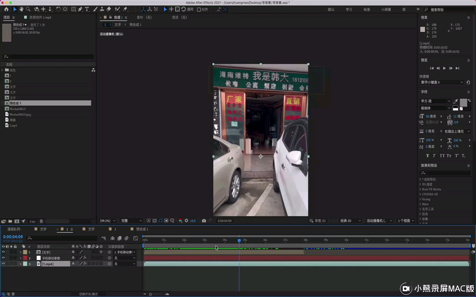The height and width of the screenshot is (297, 476).
Task: Hide the 1.mp4 layer visibility
Action: pyautogui.click(x=3, y=264)
